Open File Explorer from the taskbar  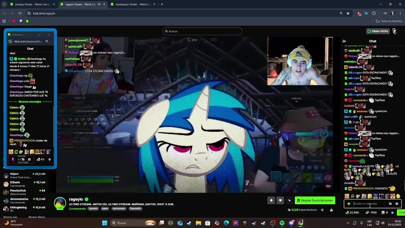[x=198, y=223]
